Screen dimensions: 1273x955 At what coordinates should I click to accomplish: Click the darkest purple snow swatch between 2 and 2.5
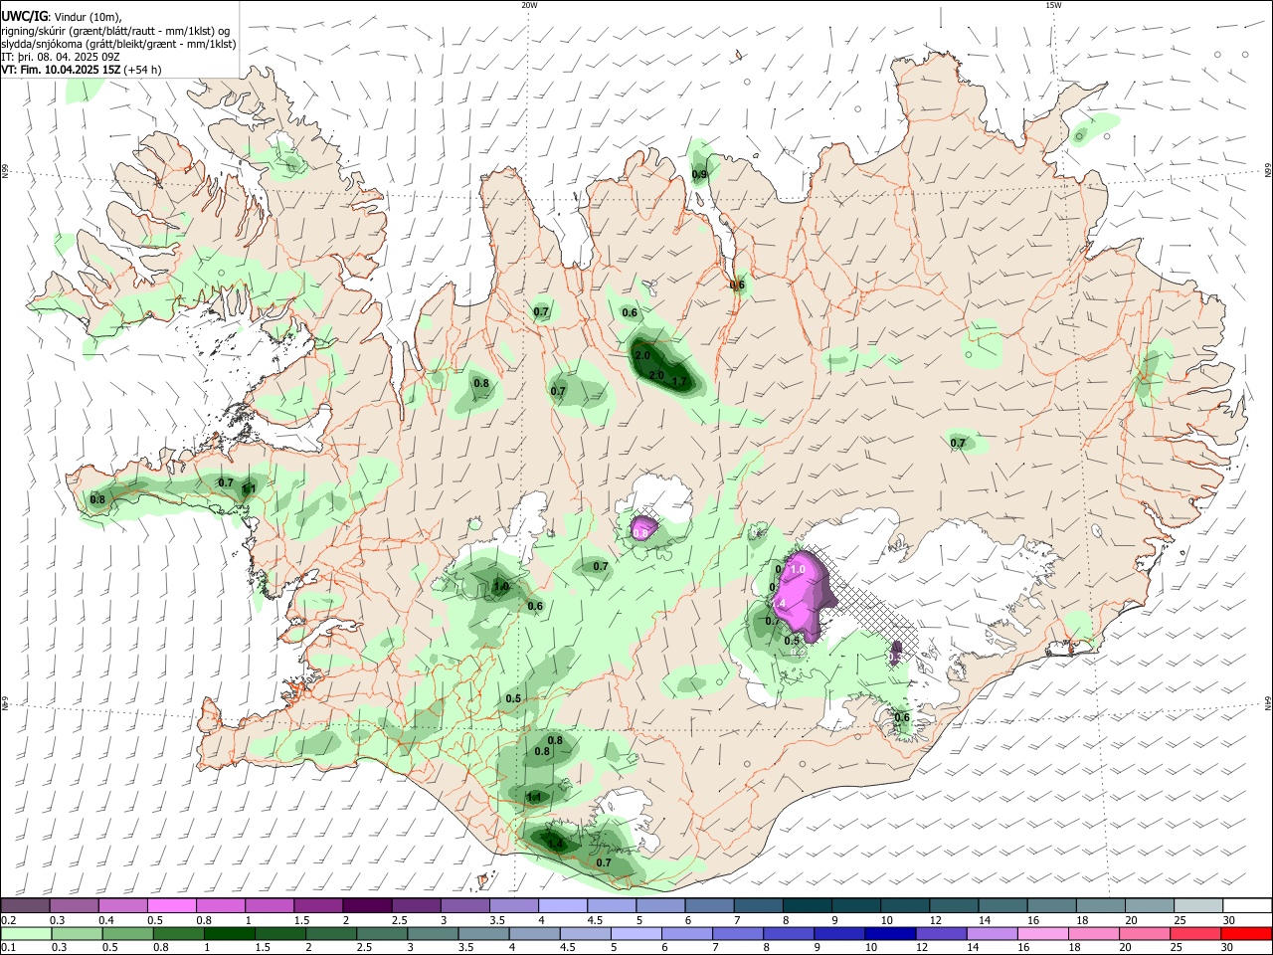(x=366, y=906)
